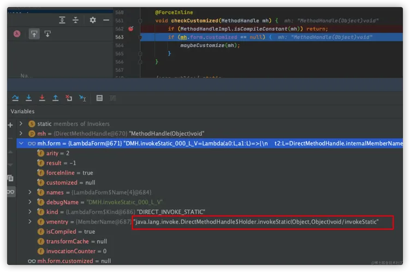
Task: Click the Step Over debugger icon
Action: tap(15, 98)
